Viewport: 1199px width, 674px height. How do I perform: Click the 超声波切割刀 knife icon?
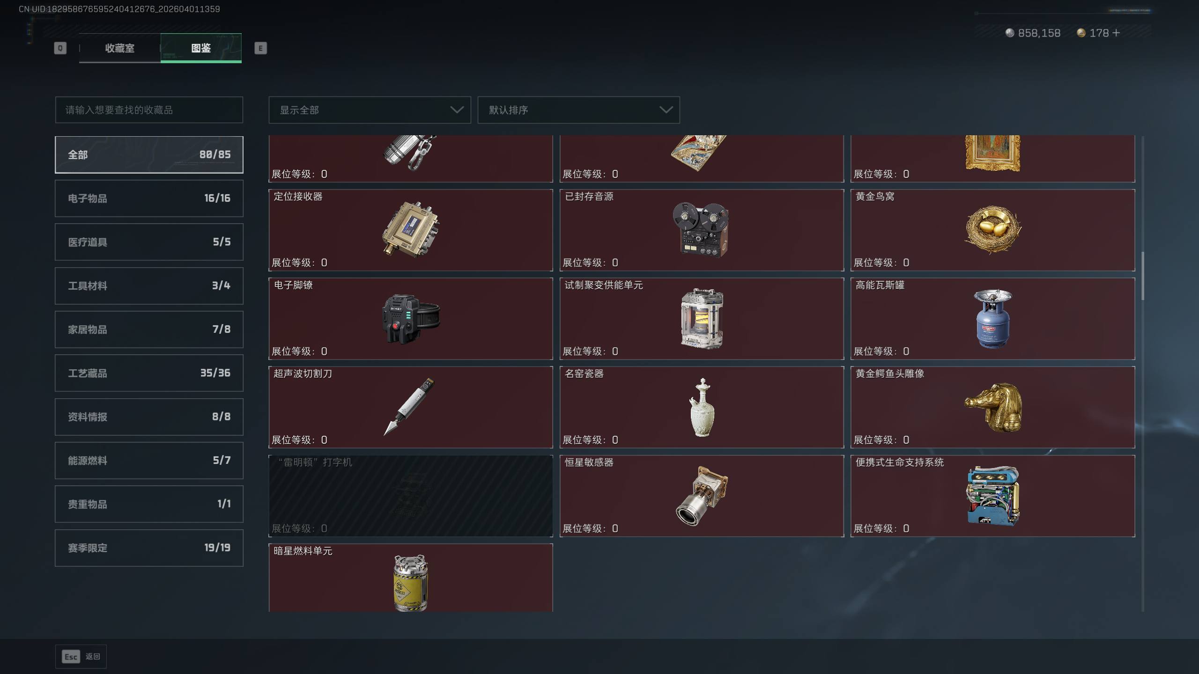click(x=409, y=406)
